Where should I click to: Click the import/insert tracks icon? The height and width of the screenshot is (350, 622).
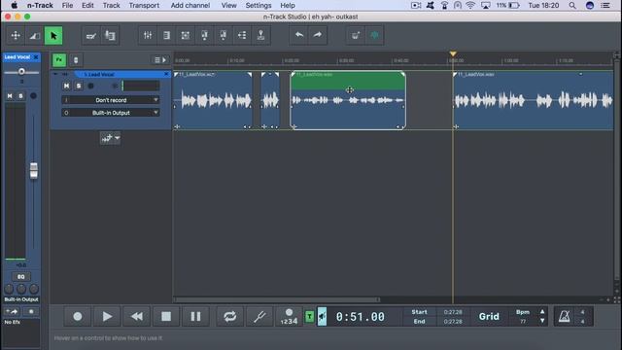pyautogui.click(x=242, y=36)
